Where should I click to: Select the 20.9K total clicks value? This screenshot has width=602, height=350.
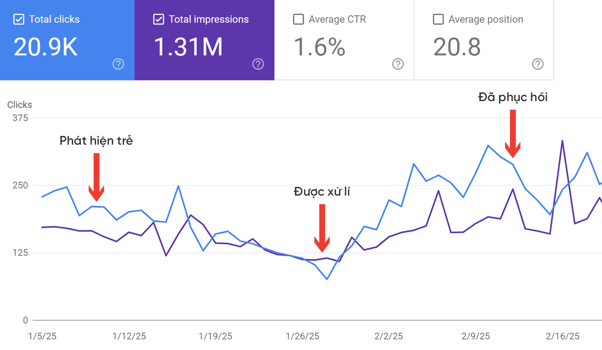45,47
